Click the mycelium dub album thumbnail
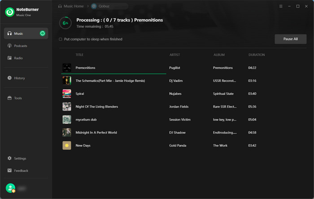314x199 pixels. pos(67,120)
